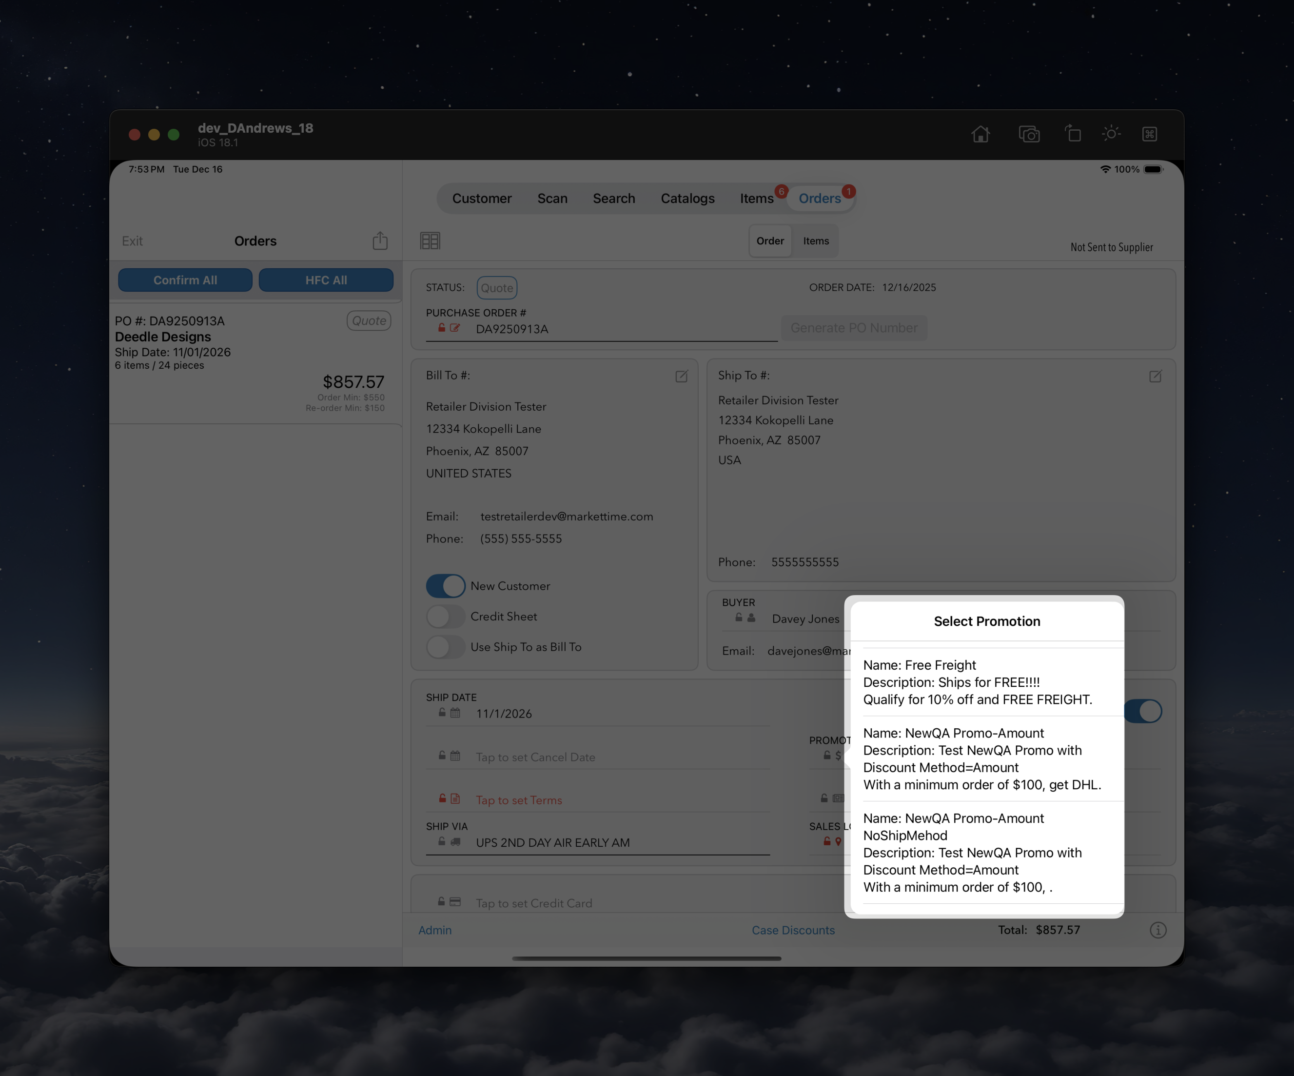Image resolution: width=1294 pixels, height=1076 pixels.
Task: Tap the lock icon on the Ship Date row
Action: [x=442, y=713]
